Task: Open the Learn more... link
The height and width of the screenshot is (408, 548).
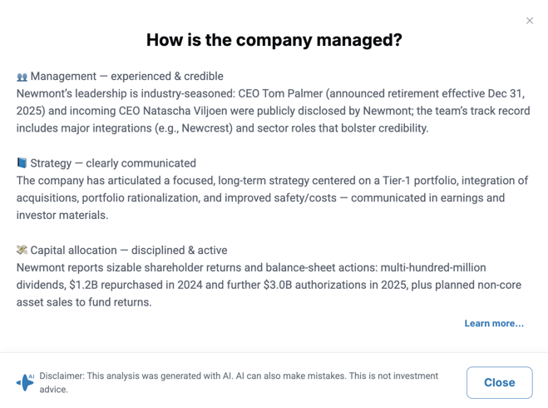Action: pos(494,323)
